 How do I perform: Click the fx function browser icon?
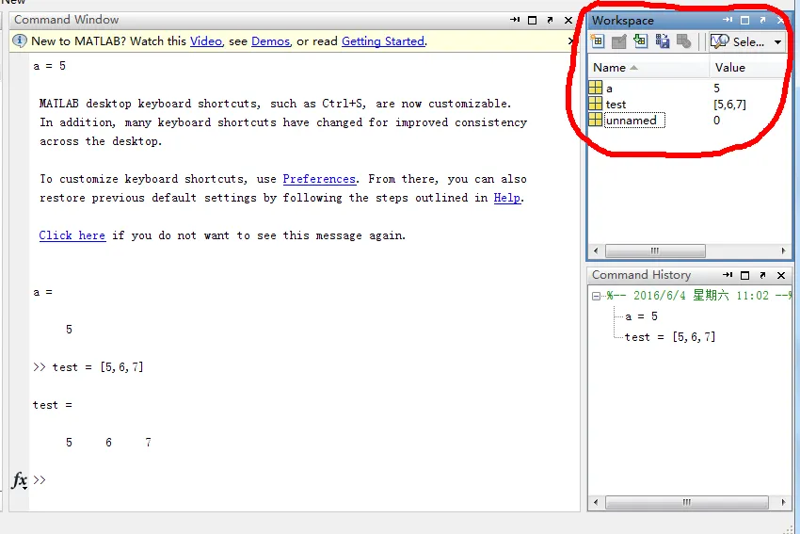click(20, 480)
